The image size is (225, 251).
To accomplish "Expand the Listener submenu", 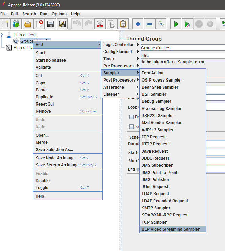I will pos(121,94).
